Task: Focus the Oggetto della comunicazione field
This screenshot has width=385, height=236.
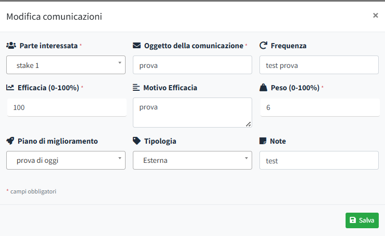Action: pos(192,65)
